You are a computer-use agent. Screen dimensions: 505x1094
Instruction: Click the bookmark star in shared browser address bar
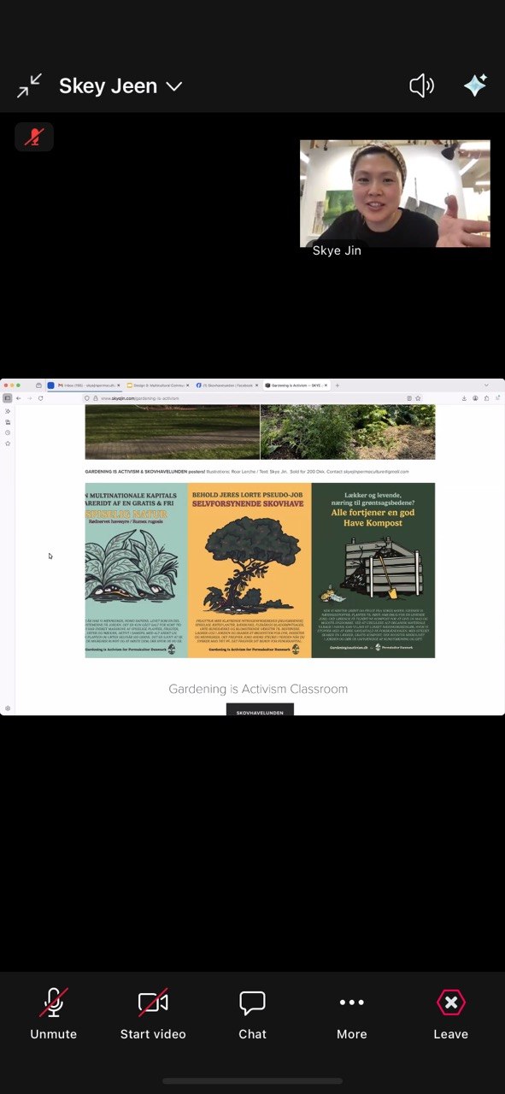point(418,398)
